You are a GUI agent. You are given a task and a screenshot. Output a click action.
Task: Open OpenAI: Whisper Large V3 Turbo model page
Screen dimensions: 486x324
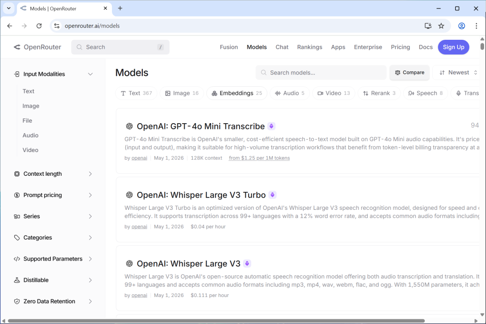(201, 195)
